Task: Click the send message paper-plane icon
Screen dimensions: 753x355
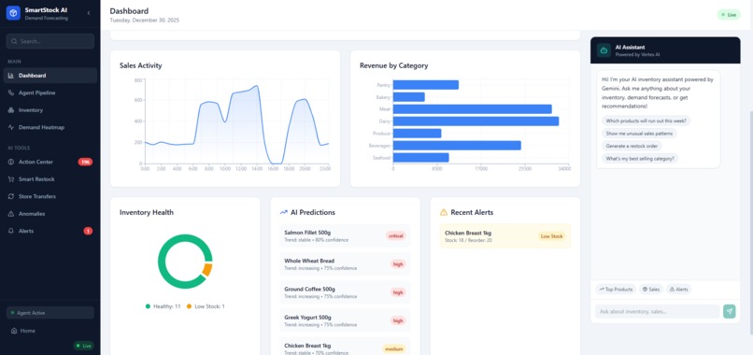Action: pos(729,311)
